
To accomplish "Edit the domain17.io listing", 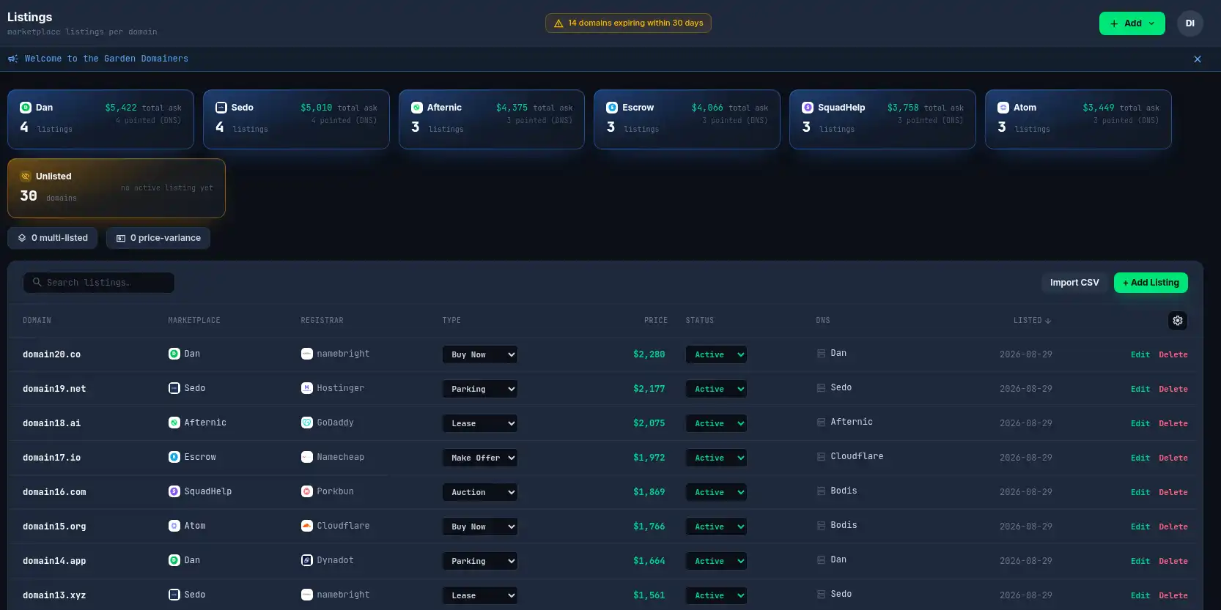I will [x=1140, y=458].
